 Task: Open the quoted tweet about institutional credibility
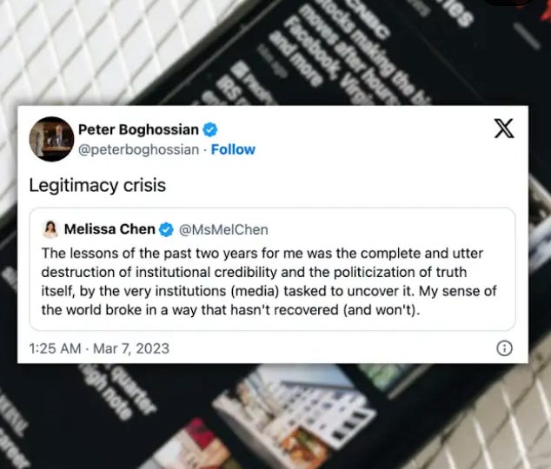point(272,269)
